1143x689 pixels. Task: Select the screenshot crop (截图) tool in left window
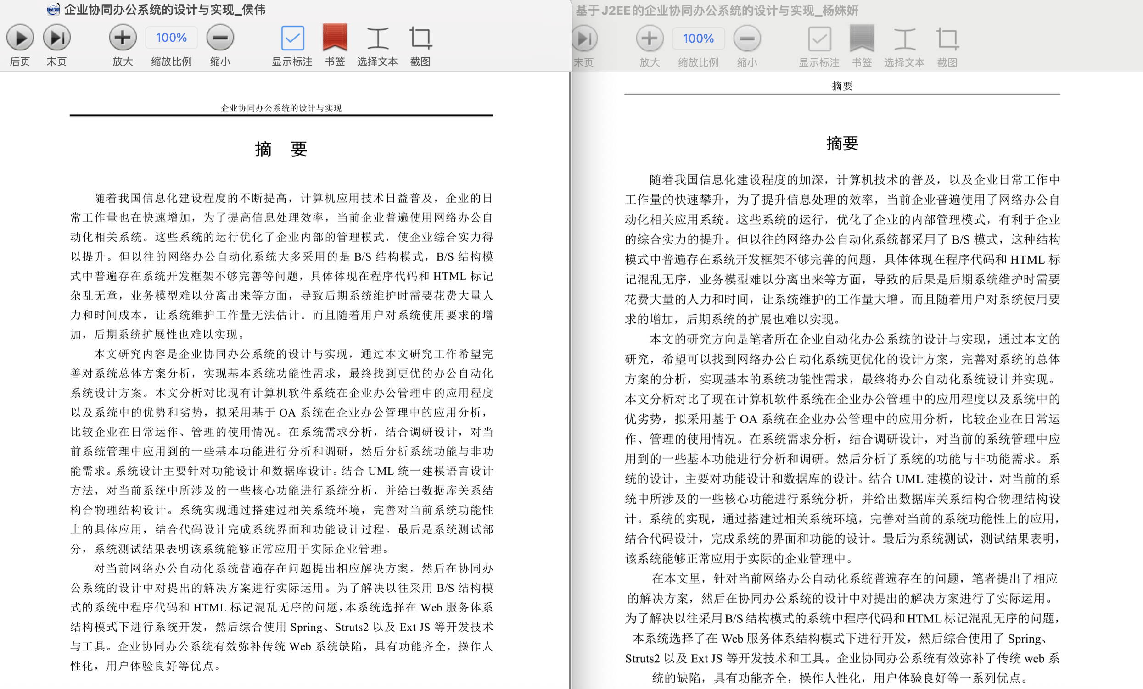[x=420, y=38]
